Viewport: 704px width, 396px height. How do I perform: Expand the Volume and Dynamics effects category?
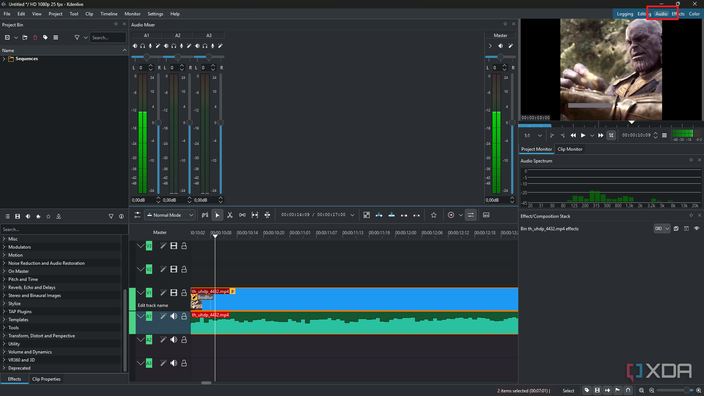(x=4, y=352)
